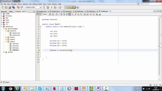Click the Shift Line Right icon
Image resolution: width=162 pixels, height=91 pixels.
(x=87, y=14)
